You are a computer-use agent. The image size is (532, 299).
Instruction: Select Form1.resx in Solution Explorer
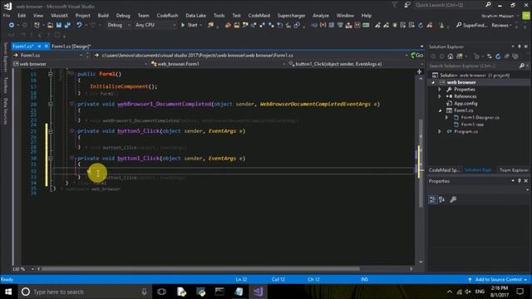(x=472, y=125)
